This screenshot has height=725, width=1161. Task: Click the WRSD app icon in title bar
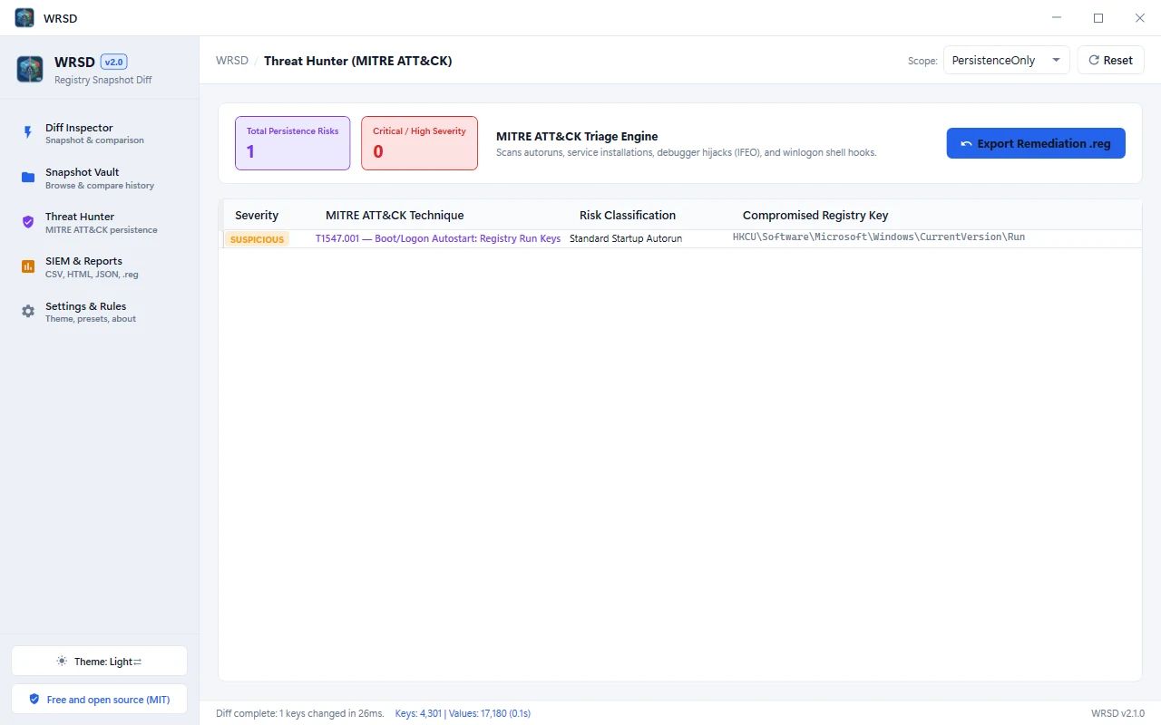pyautogui.click(x=24, y=17)
